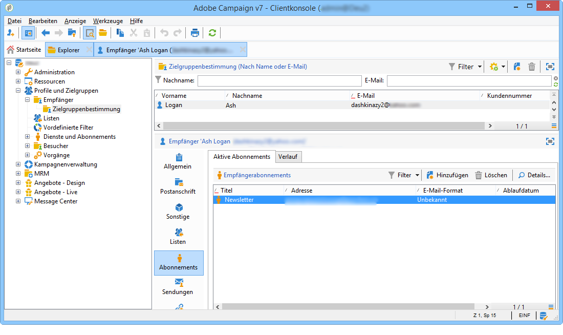Expand the Besucher tree node

pyautogui.click(x=27, y=145)
